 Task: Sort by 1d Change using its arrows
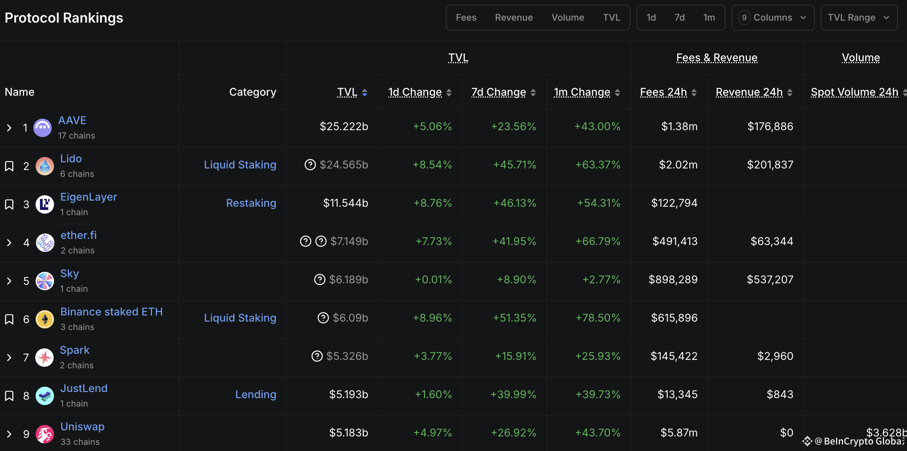coord(449,93)
